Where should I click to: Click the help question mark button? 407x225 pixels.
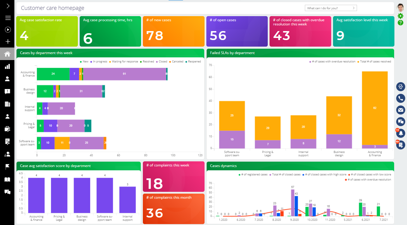click(400, 23)
